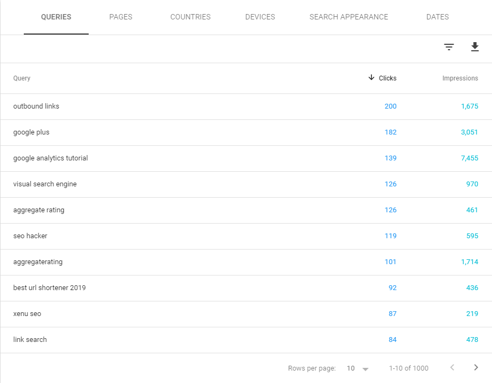Viewport: 492px width, 383px height.
Task: Open the Dates tab
Action: (x=437, y=17)
